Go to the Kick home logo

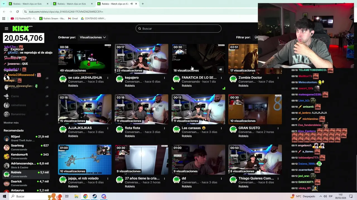pyautogui.click(x=22, y=29)
